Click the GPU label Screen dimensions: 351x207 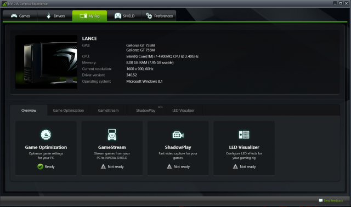tap(86, 45)
